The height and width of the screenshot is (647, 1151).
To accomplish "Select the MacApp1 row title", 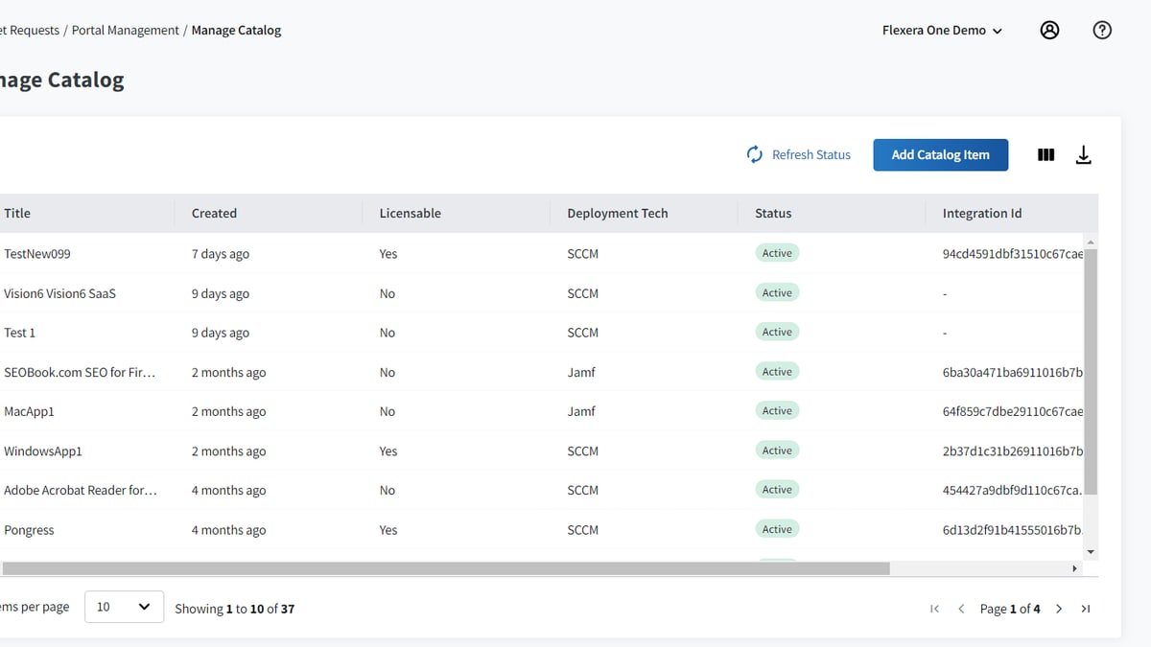I will [29, 411].
